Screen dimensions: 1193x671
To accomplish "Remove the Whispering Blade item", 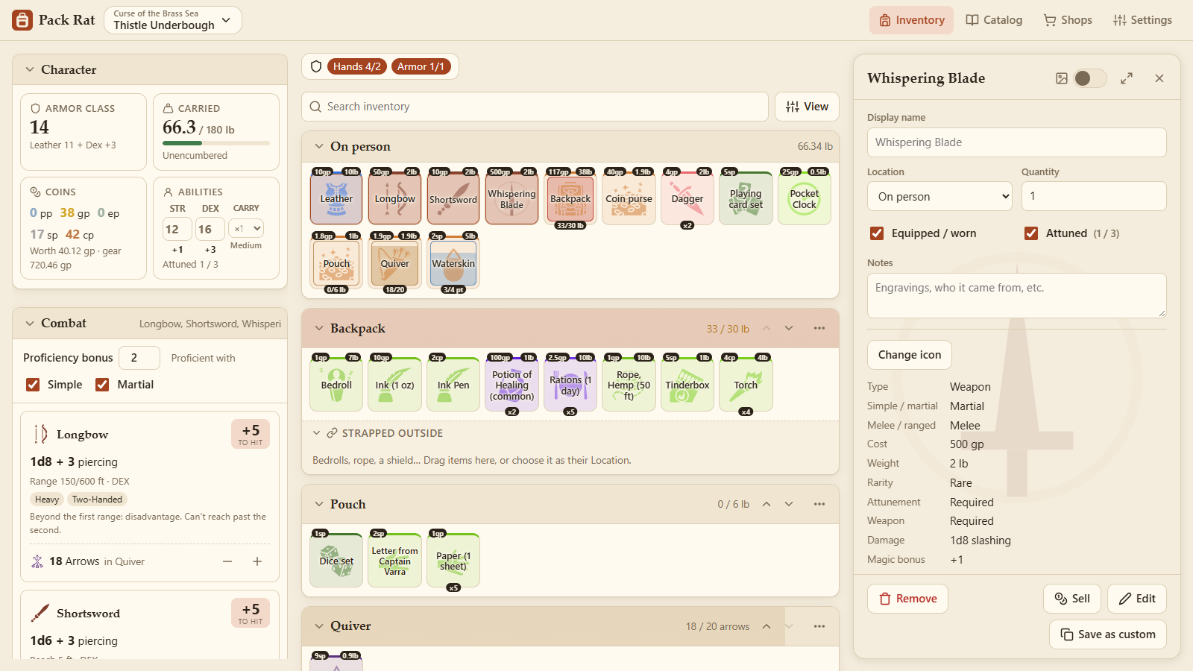I will (x=907, y=599).
